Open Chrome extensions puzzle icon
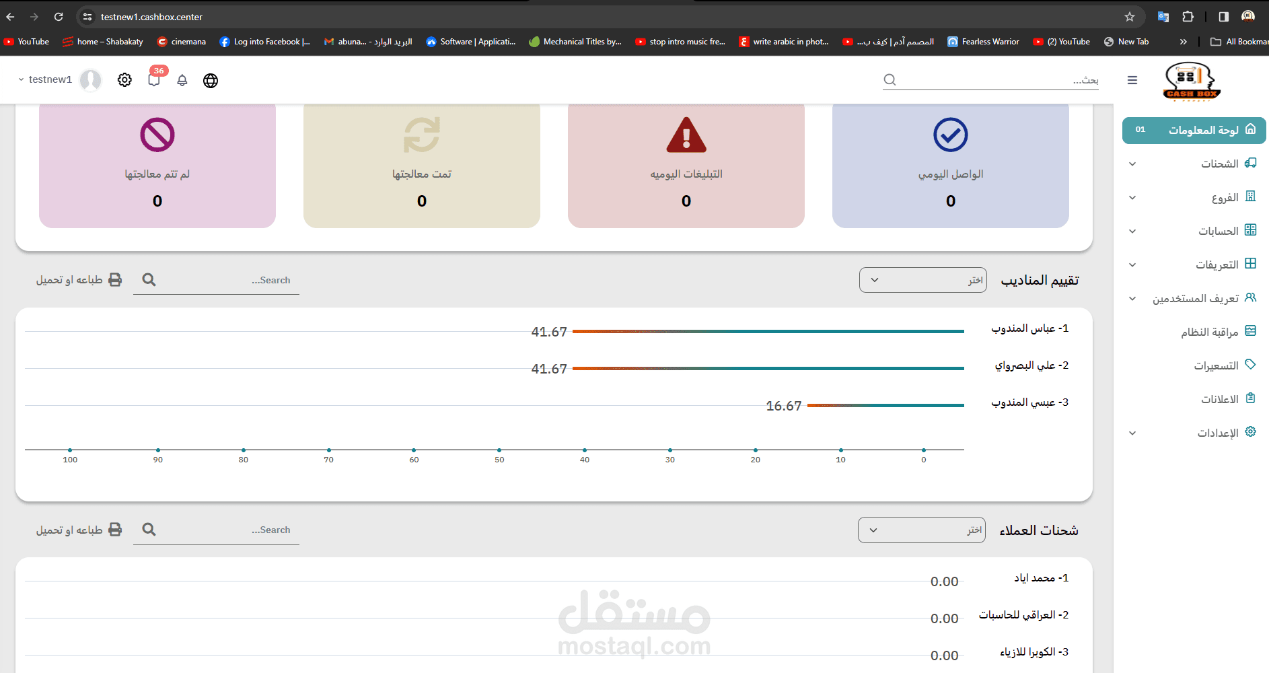Image resolution: width=1269 pixels, height=673 pixels. pos(1188,17)
